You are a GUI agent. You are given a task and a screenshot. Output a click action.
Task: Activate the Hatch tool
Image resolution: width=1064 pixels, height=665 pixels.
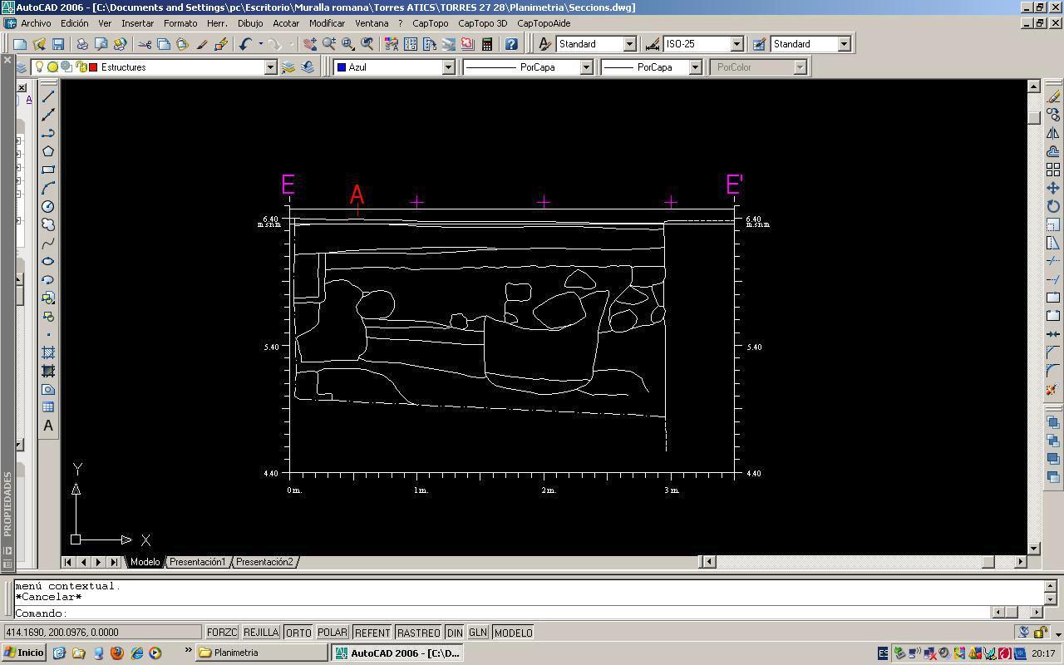point(48,352)
